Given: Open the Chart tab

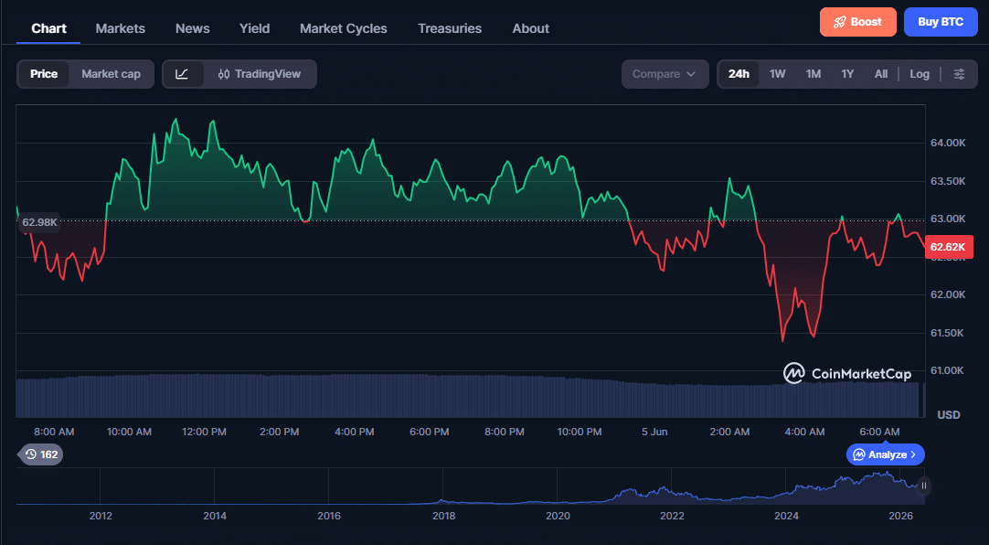Looking at the screenshot, I should pyautogui.click(x=48, y=28).
